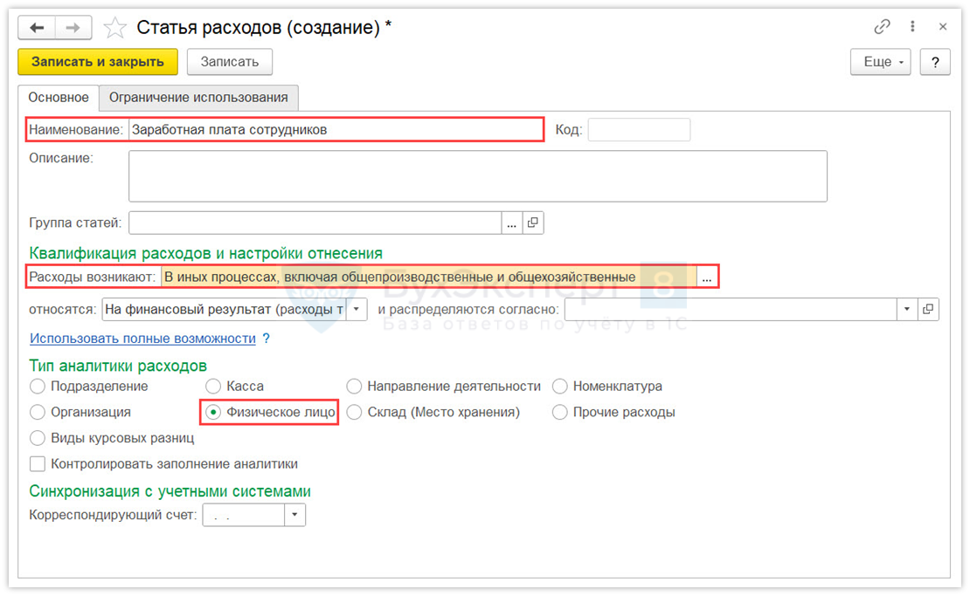Close the Статья расходов form
970x596 pixels.
tap(943, 26)
